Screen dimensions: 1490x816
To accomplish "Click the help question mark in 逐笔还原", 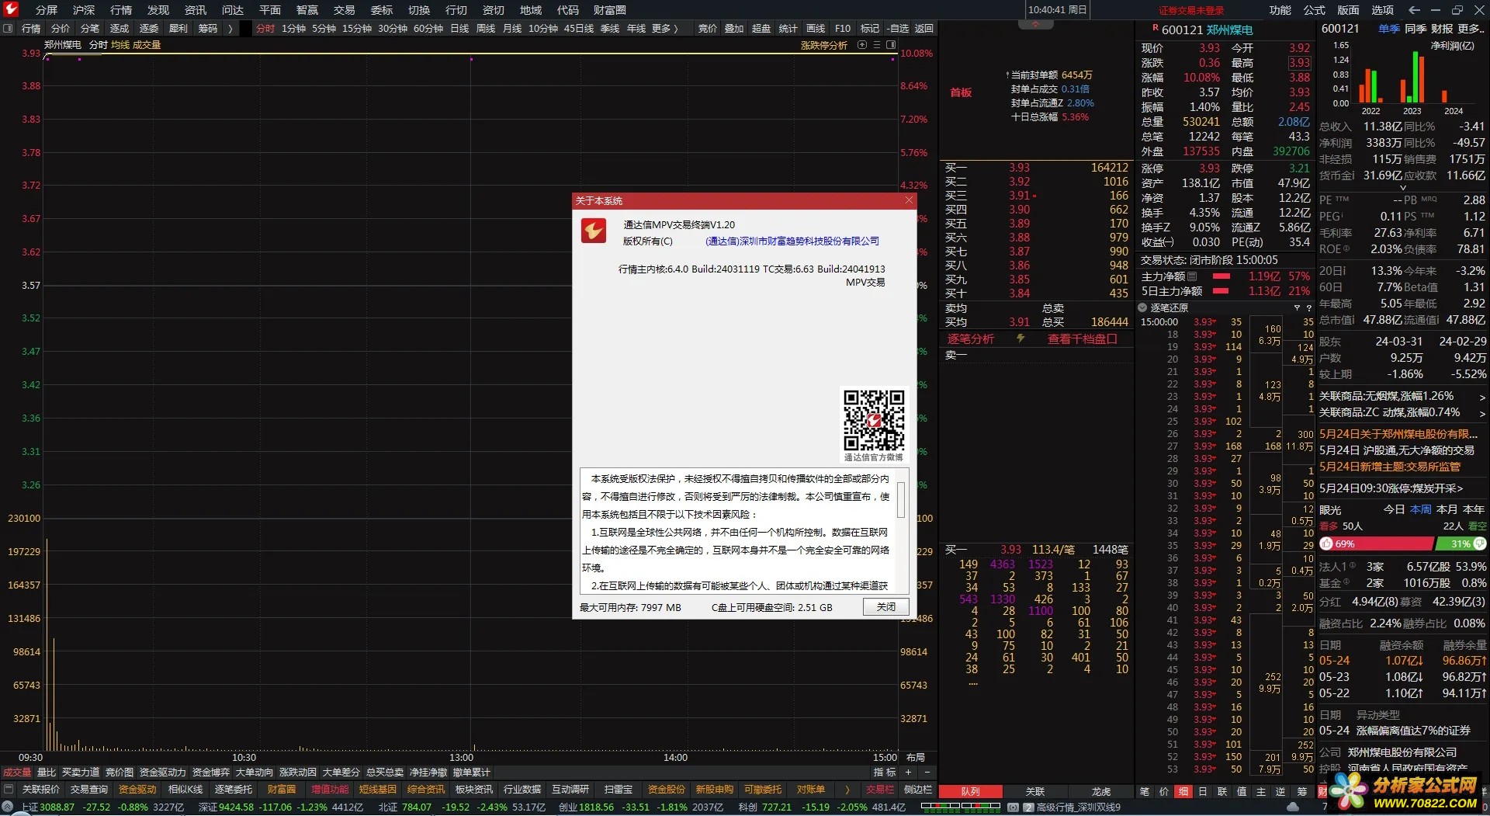I will click(1308, 308).
